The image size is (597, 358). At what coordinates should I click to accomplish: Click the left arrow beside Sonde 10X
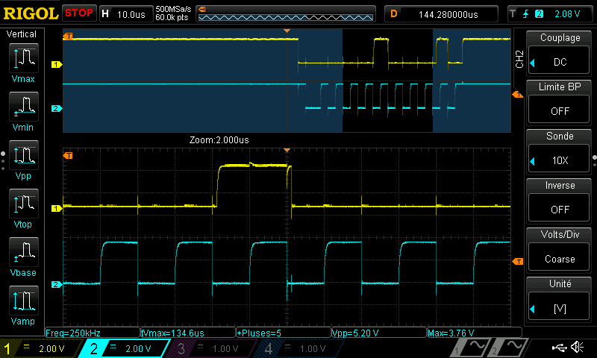(x=533, y=161)
